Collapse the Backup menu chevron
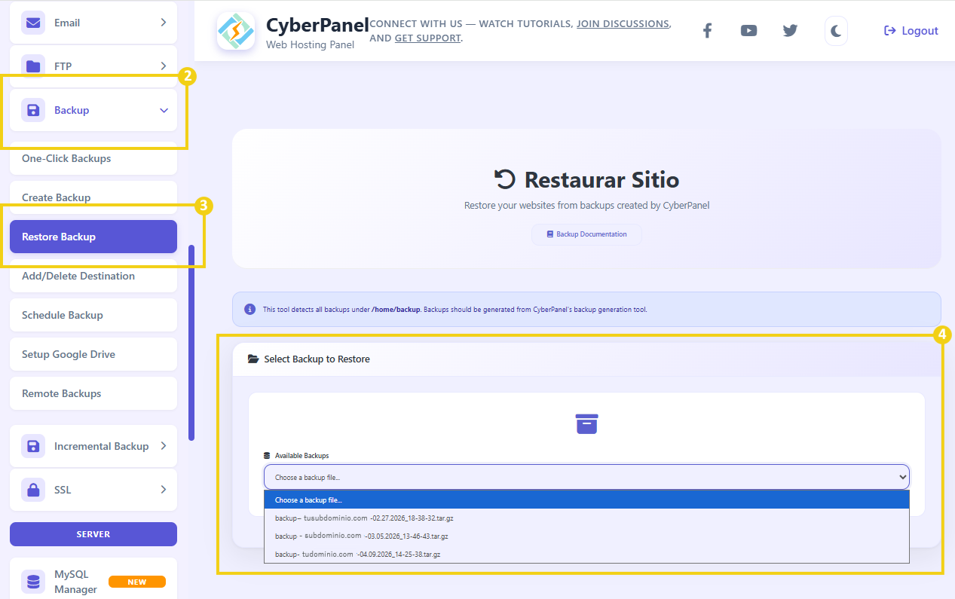Viewport: 955px width, 599px height. pos(164,110)
